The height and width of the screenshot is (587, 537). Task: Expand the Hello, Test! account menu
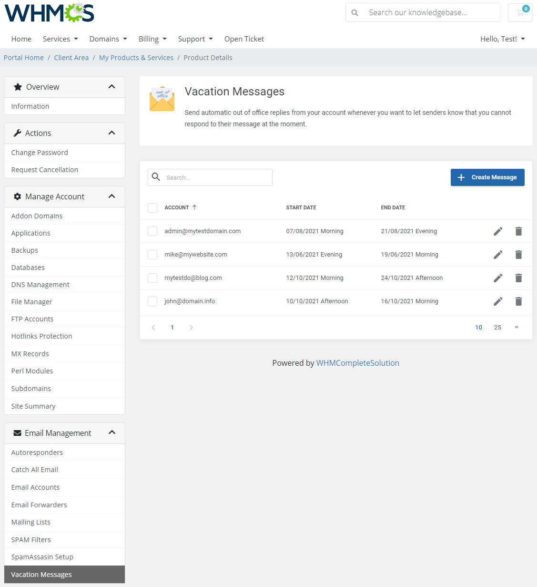coord(502,39)
